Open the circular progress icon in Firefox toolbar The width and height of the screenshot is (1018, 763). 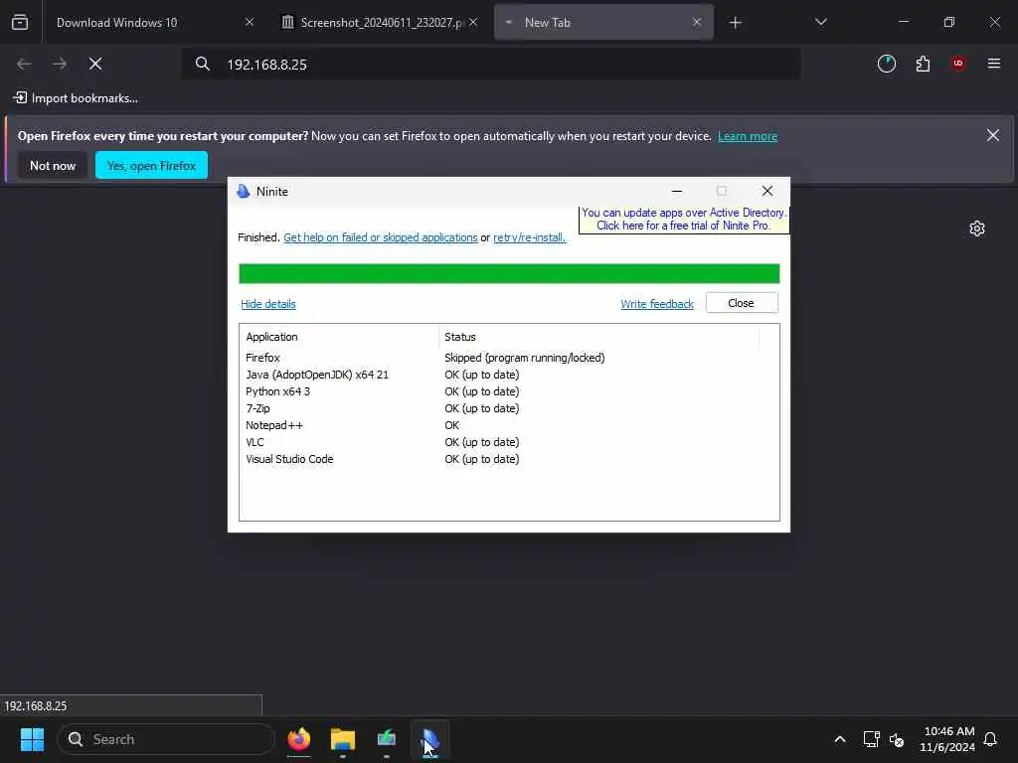[886, 64]
